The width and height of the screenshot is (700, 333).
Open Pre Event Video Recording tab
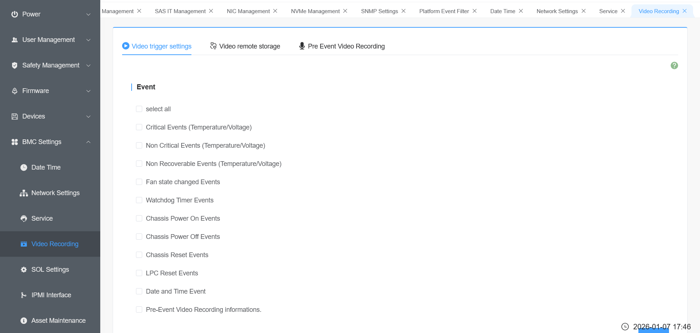tap(342, 46)
